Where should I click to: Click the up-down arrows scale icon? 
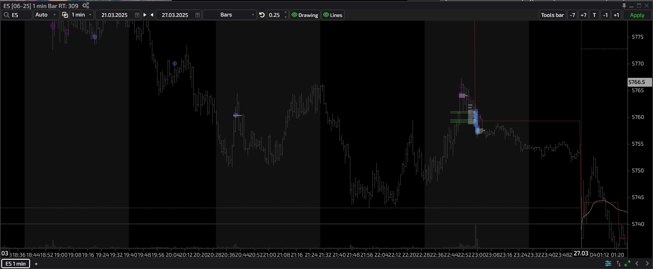618,264
